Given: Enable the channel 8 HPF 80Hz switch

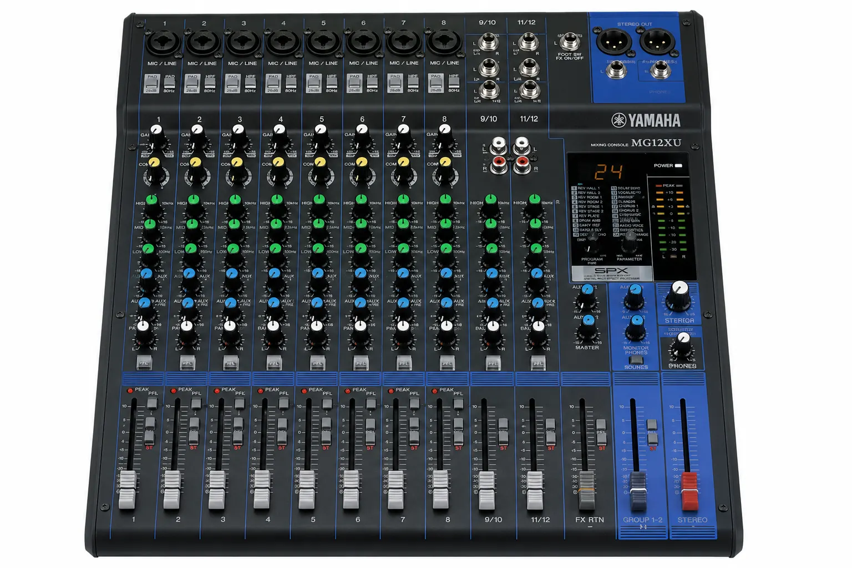Looking at the screenshot, I should click(x=454, y=82).
